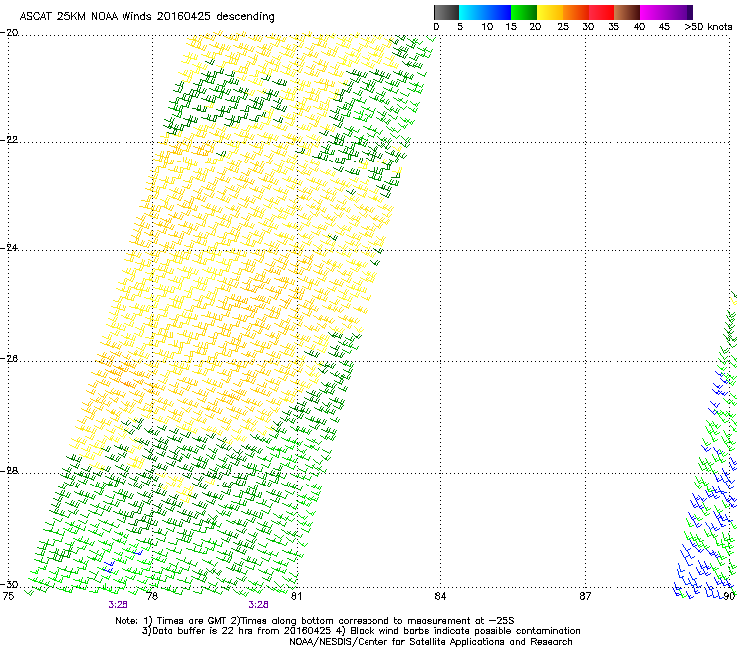Screen dimensions: 737x648
Task: Click the '75' longitude axis label
Action: (x=8, y=597)
